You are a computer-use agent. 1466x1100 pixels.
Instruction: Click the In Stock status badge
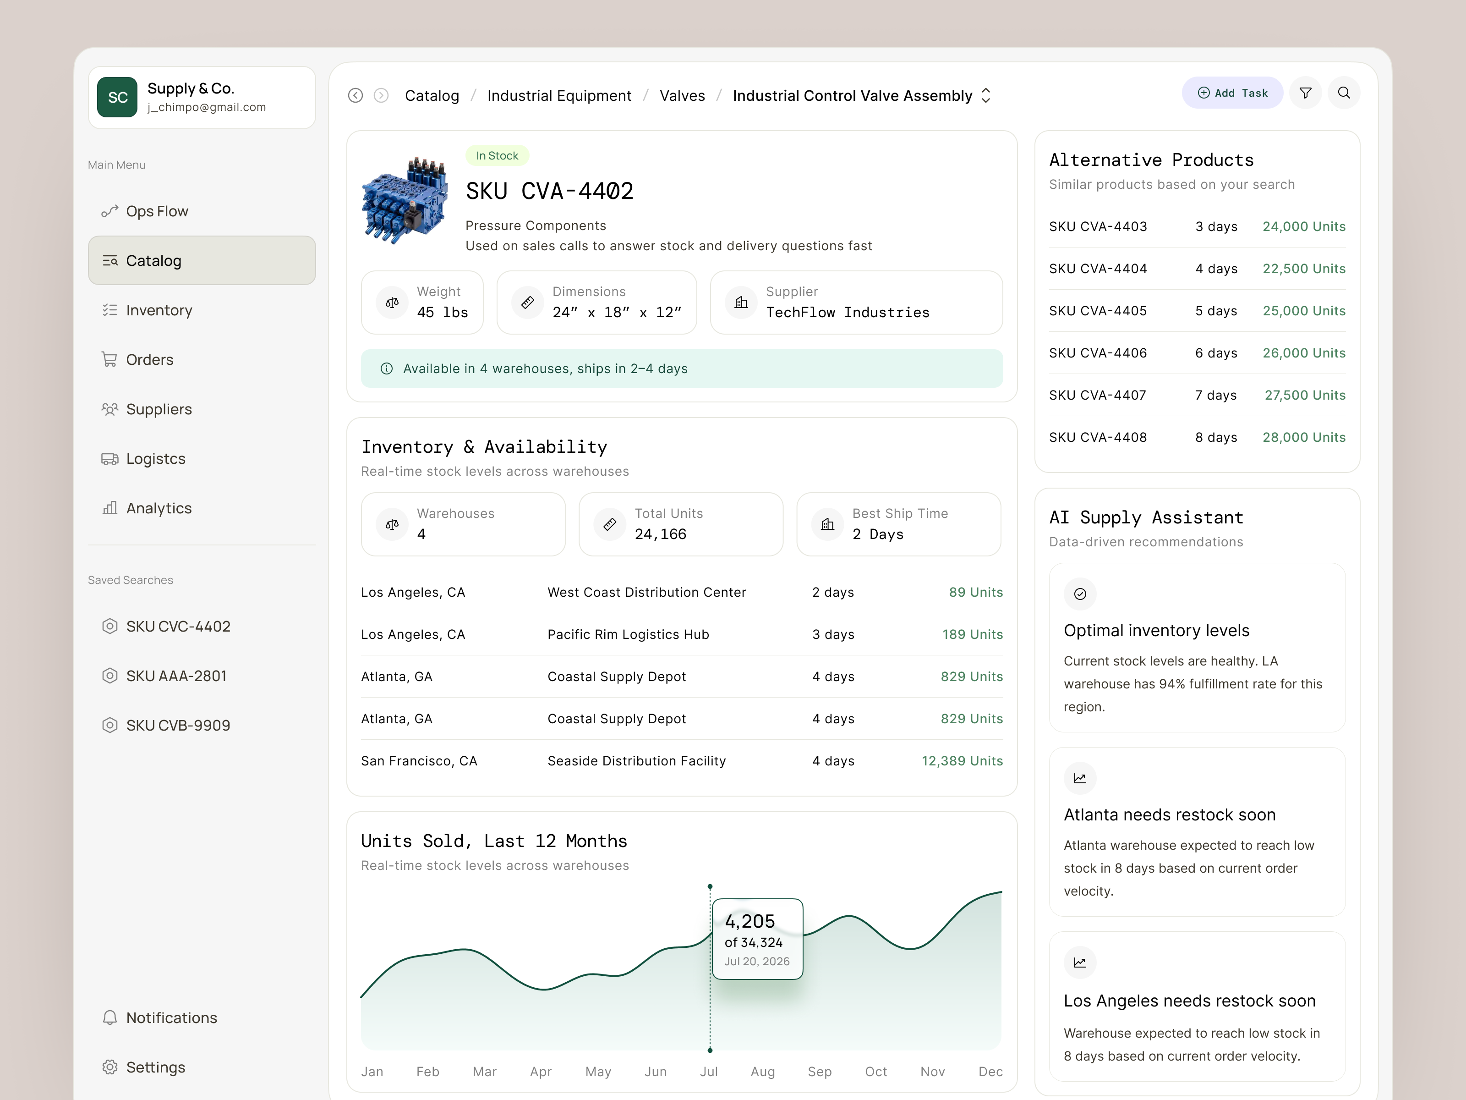(x=497, y=156)
